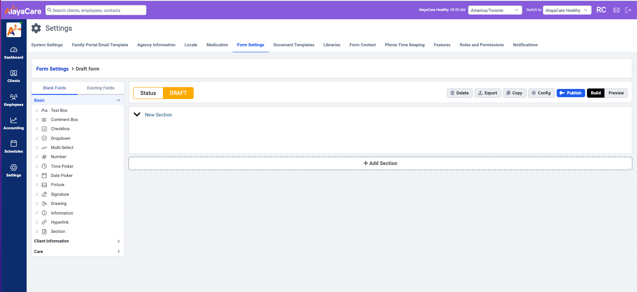This screenshot has height=292, width=637.
Task: Click the Picture field icon
Action: (x=44, y=185)
